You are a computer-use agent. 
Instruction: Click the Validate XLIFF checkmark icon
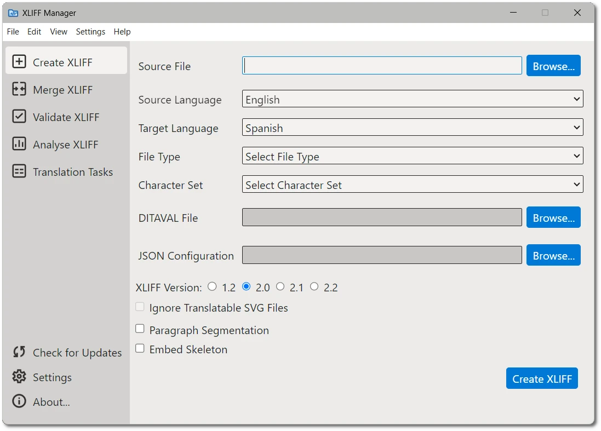[19, 116]
